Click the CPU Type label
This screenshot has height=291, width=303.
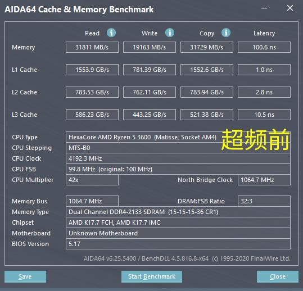[x=25, y=137]
